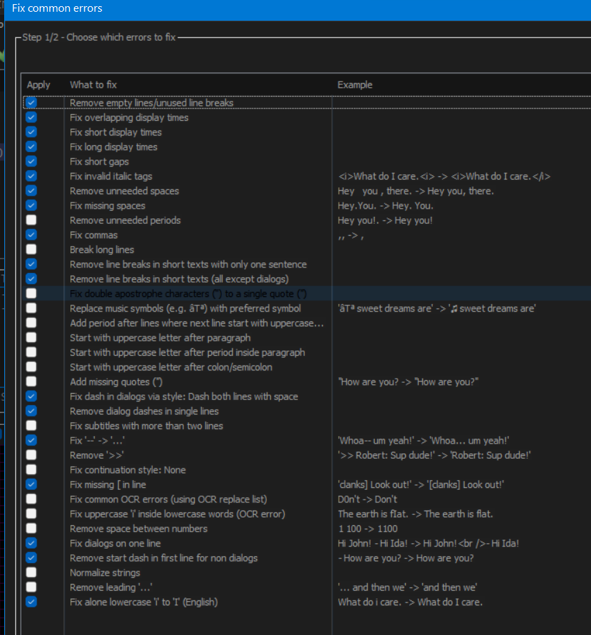Enable "Remove leading '...'" fix

(x=30, y=587)
